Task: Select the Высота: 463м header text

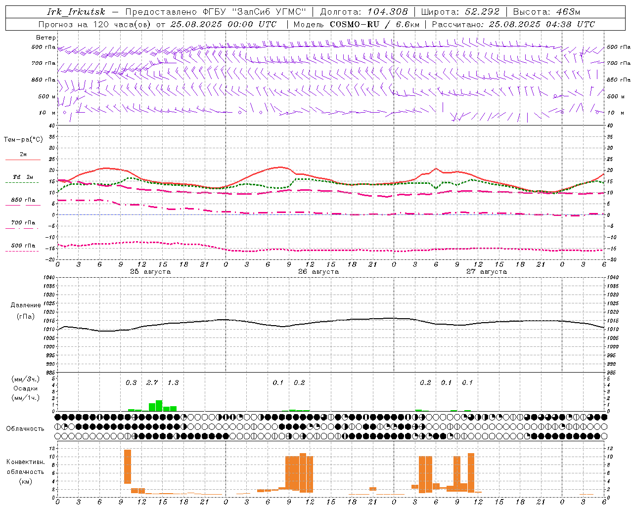Action: [546, 12]
